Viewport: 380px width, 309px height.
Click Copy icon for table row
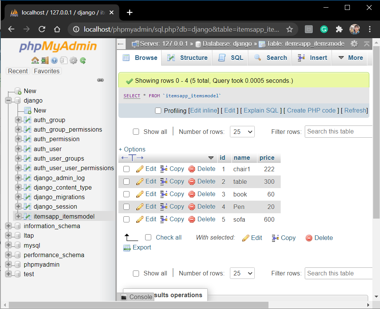[164, 182]
